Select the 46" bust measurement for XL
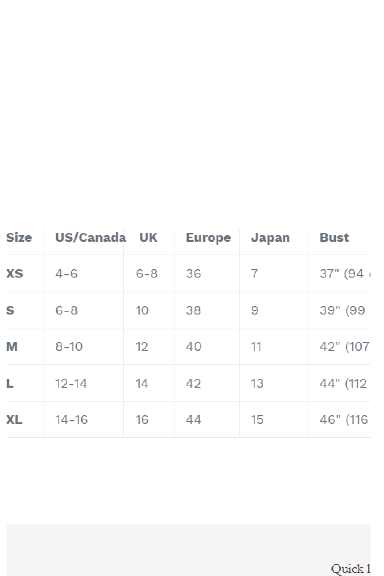 tap(343, 419)
